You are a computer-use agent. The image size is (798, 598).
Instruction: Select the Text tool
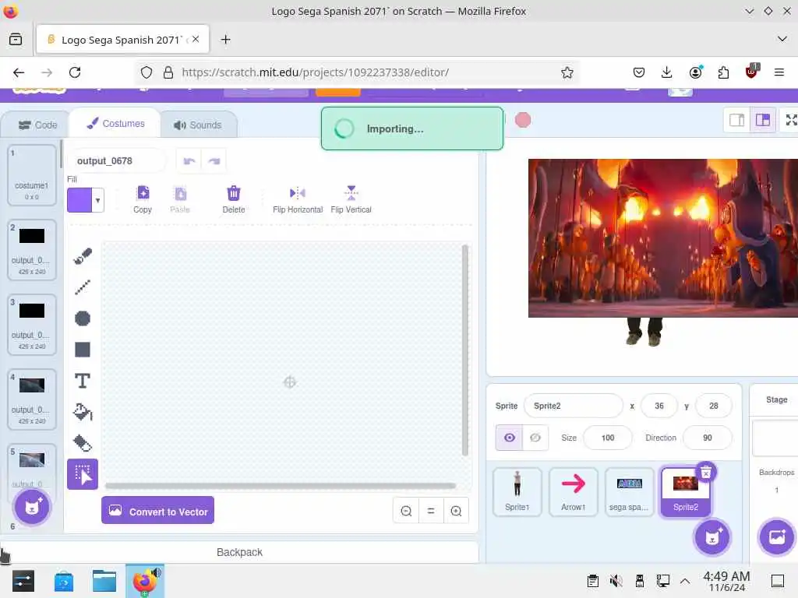83,381
